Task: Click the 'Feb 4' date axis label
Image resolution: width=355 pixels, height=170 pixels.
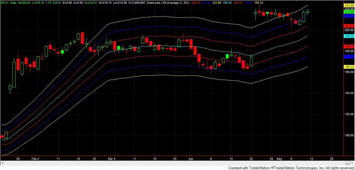Action: pos(35,159)
